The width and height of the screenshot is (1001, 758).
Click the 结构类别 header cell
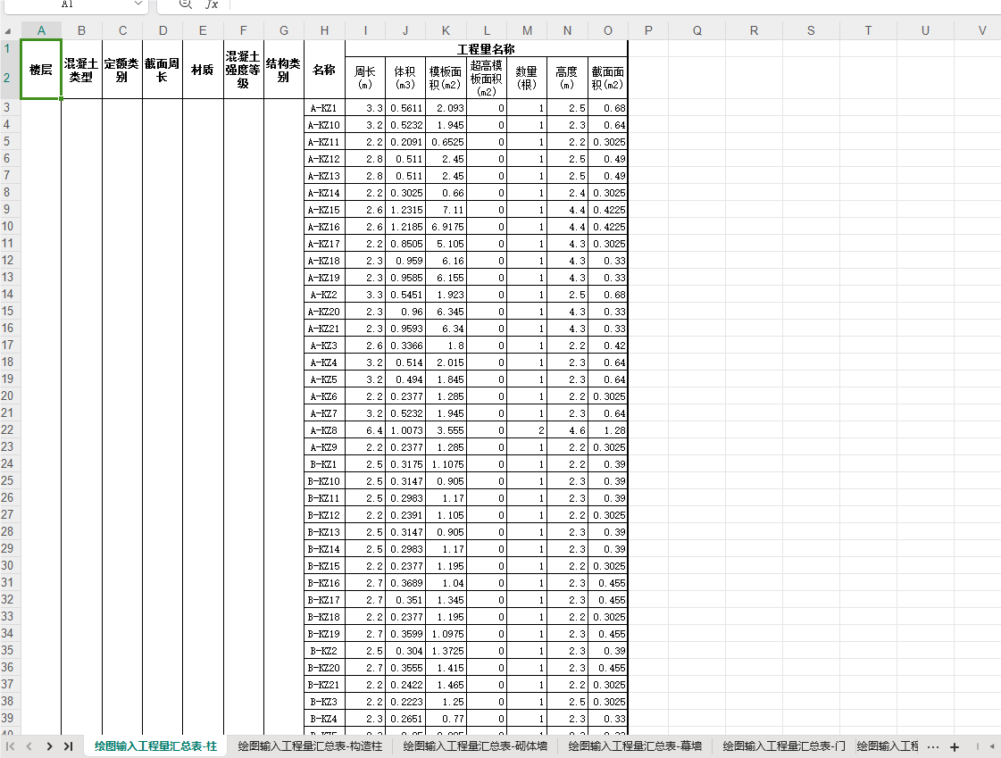(283, 70)
